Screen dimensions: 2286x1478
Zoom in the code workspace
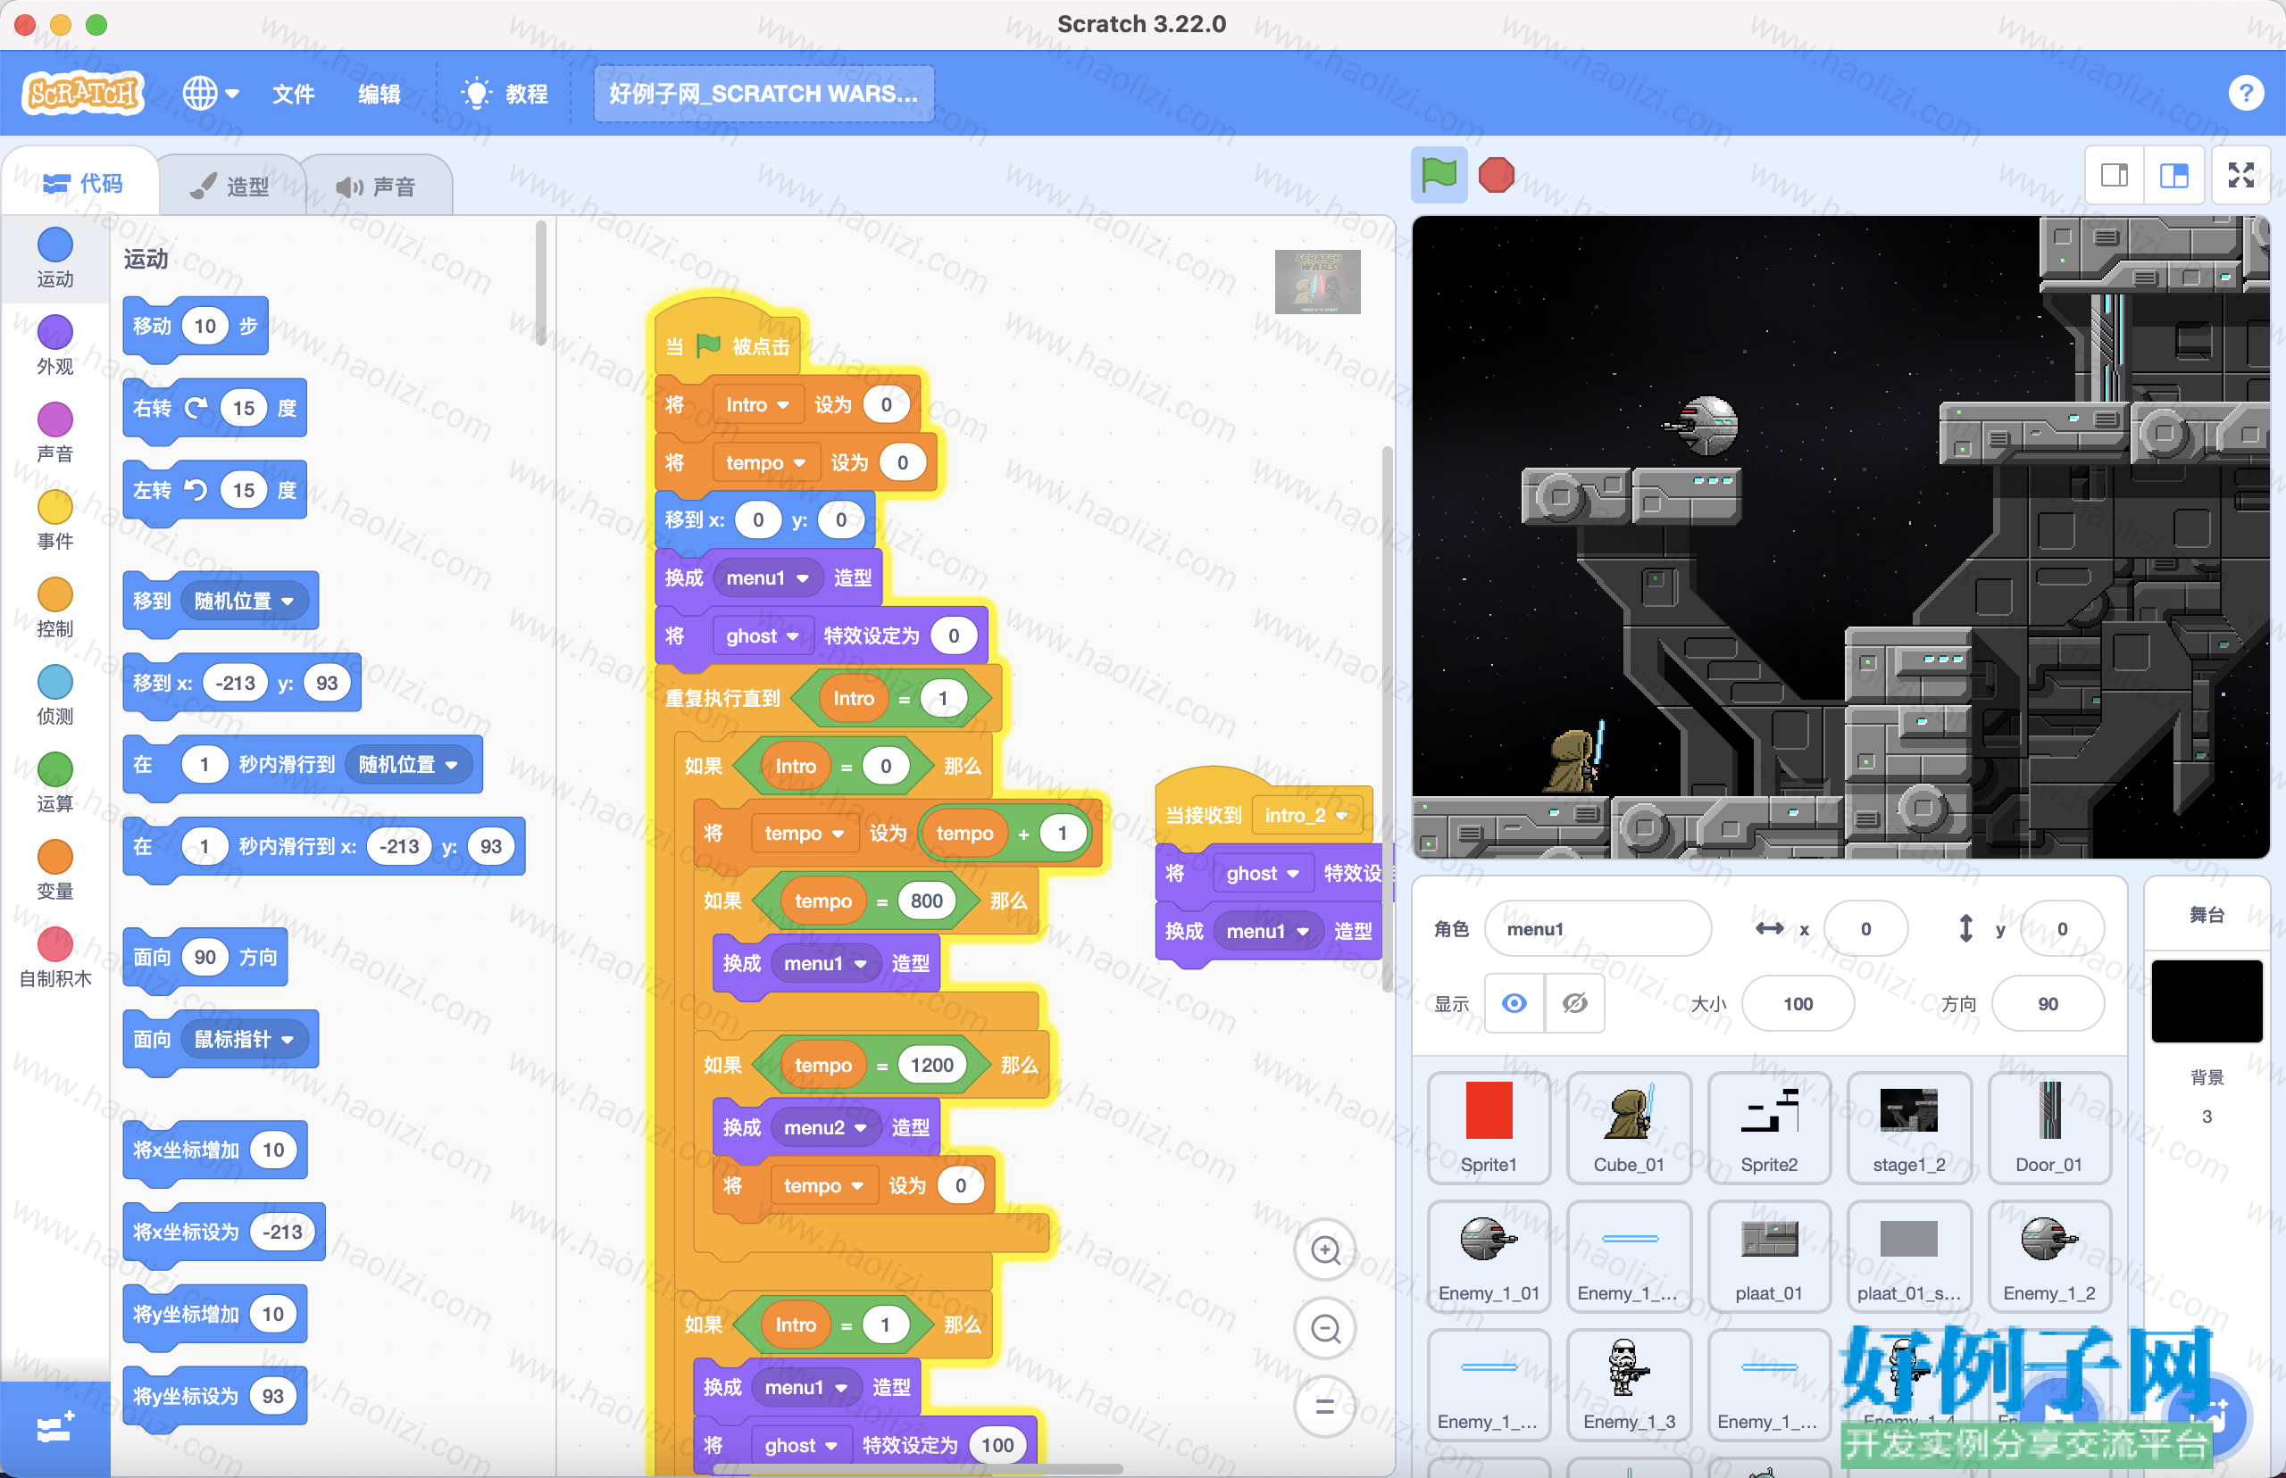(x=1325, y=1250)
